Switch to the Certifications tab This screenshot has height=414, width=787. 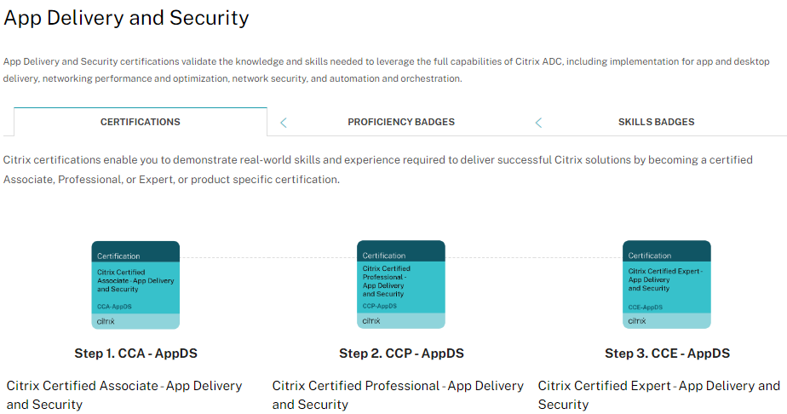tap(140, 122)
